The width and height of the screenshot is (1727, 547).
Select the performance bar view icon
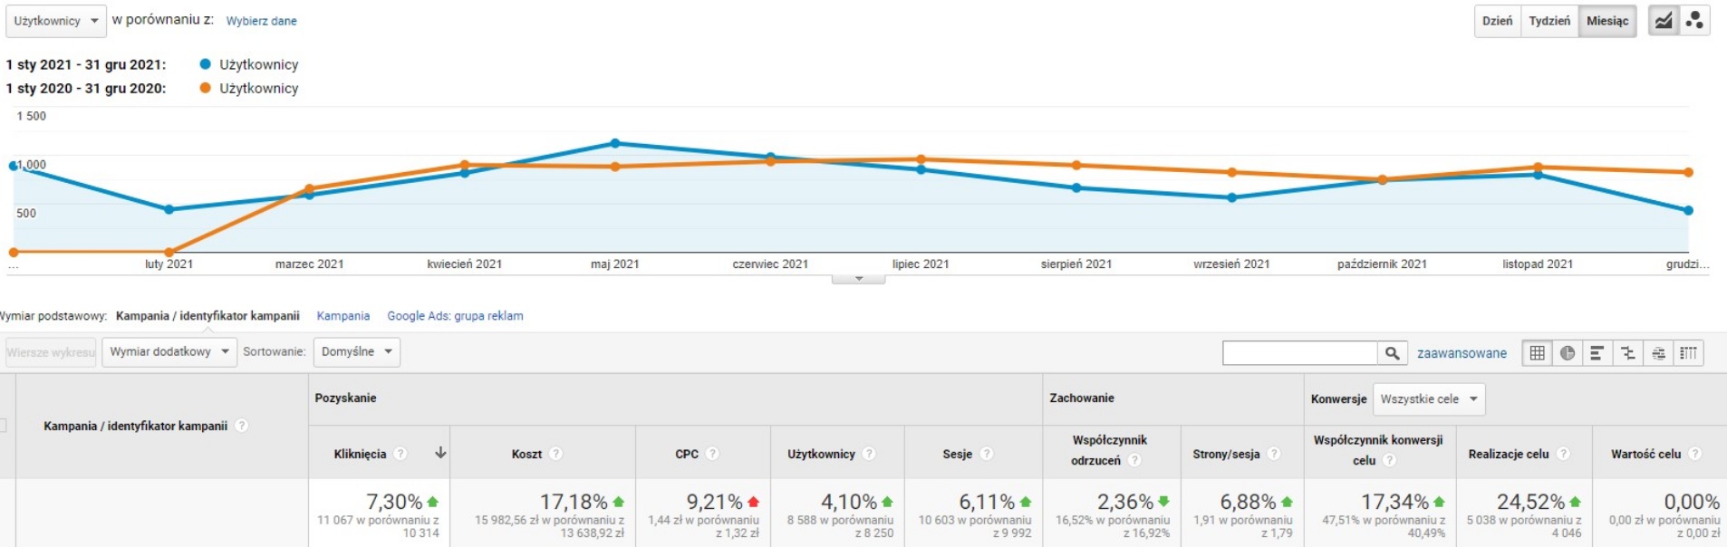[1597, 353]
